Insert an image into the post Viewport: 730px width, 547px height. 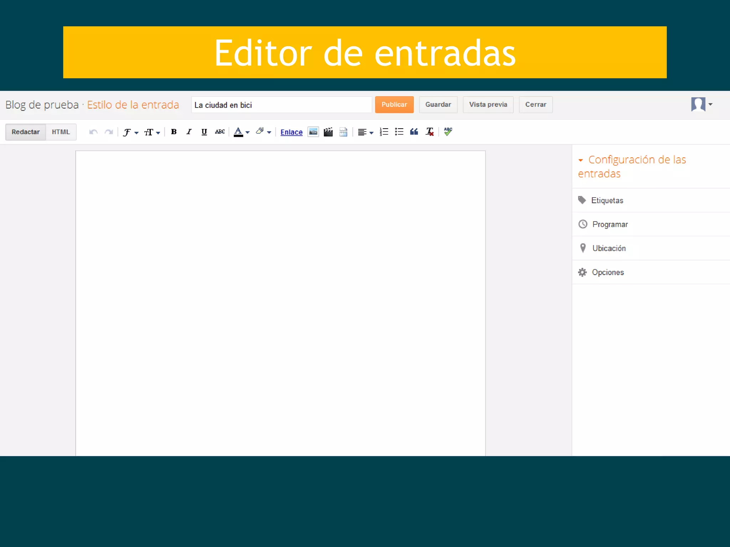(313, 132)
